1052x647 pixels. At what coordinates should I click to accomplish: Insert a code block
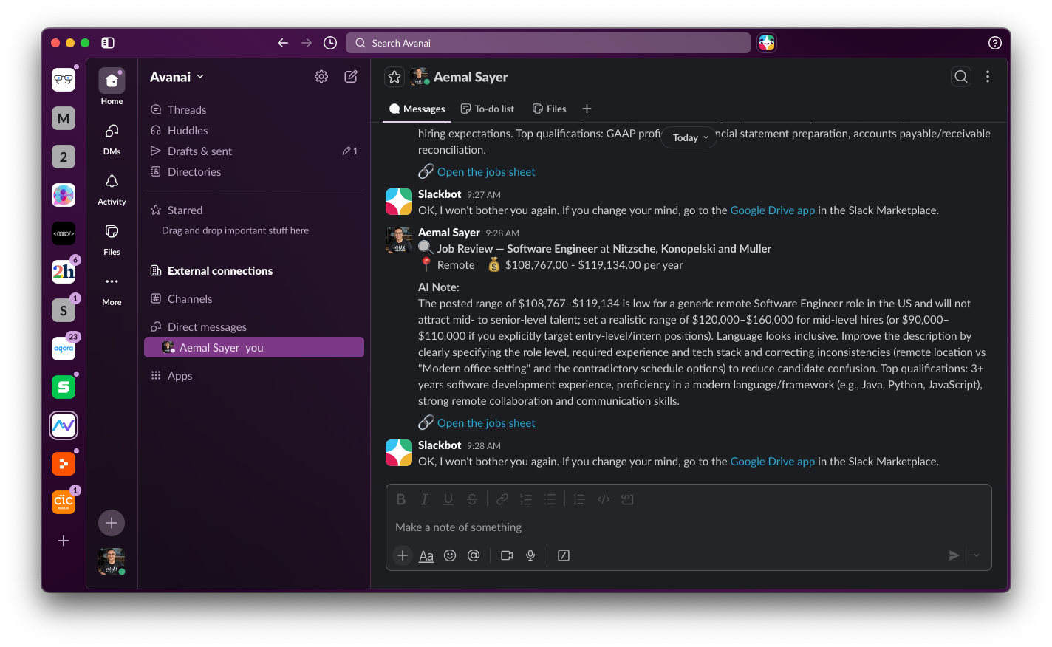tap(627, 499)
